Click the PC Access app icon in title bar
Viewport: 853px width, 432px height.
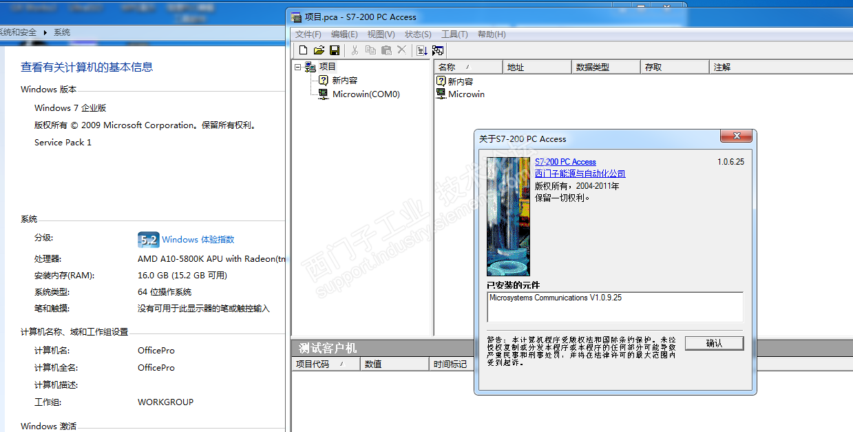[296, 17]
